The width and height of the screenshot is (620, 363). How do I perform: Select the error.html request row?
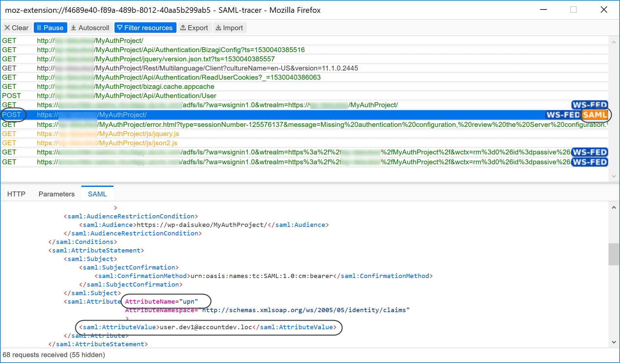304,125
